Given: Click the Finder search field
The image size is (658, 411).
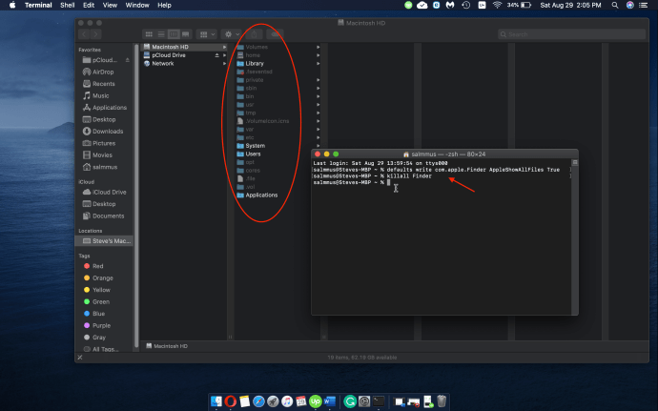Looking at the screenshot, I should [571, 34].
